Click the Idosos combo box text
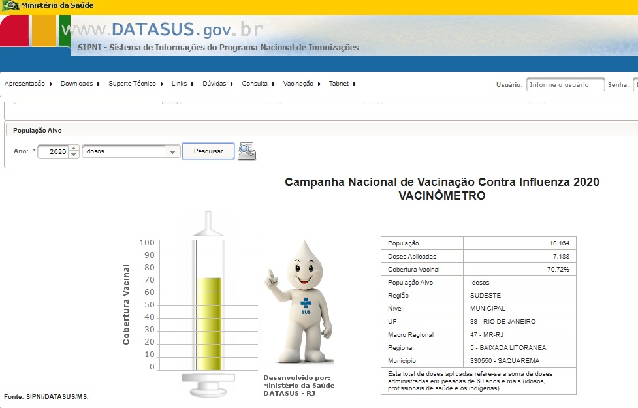 (123, 151)
